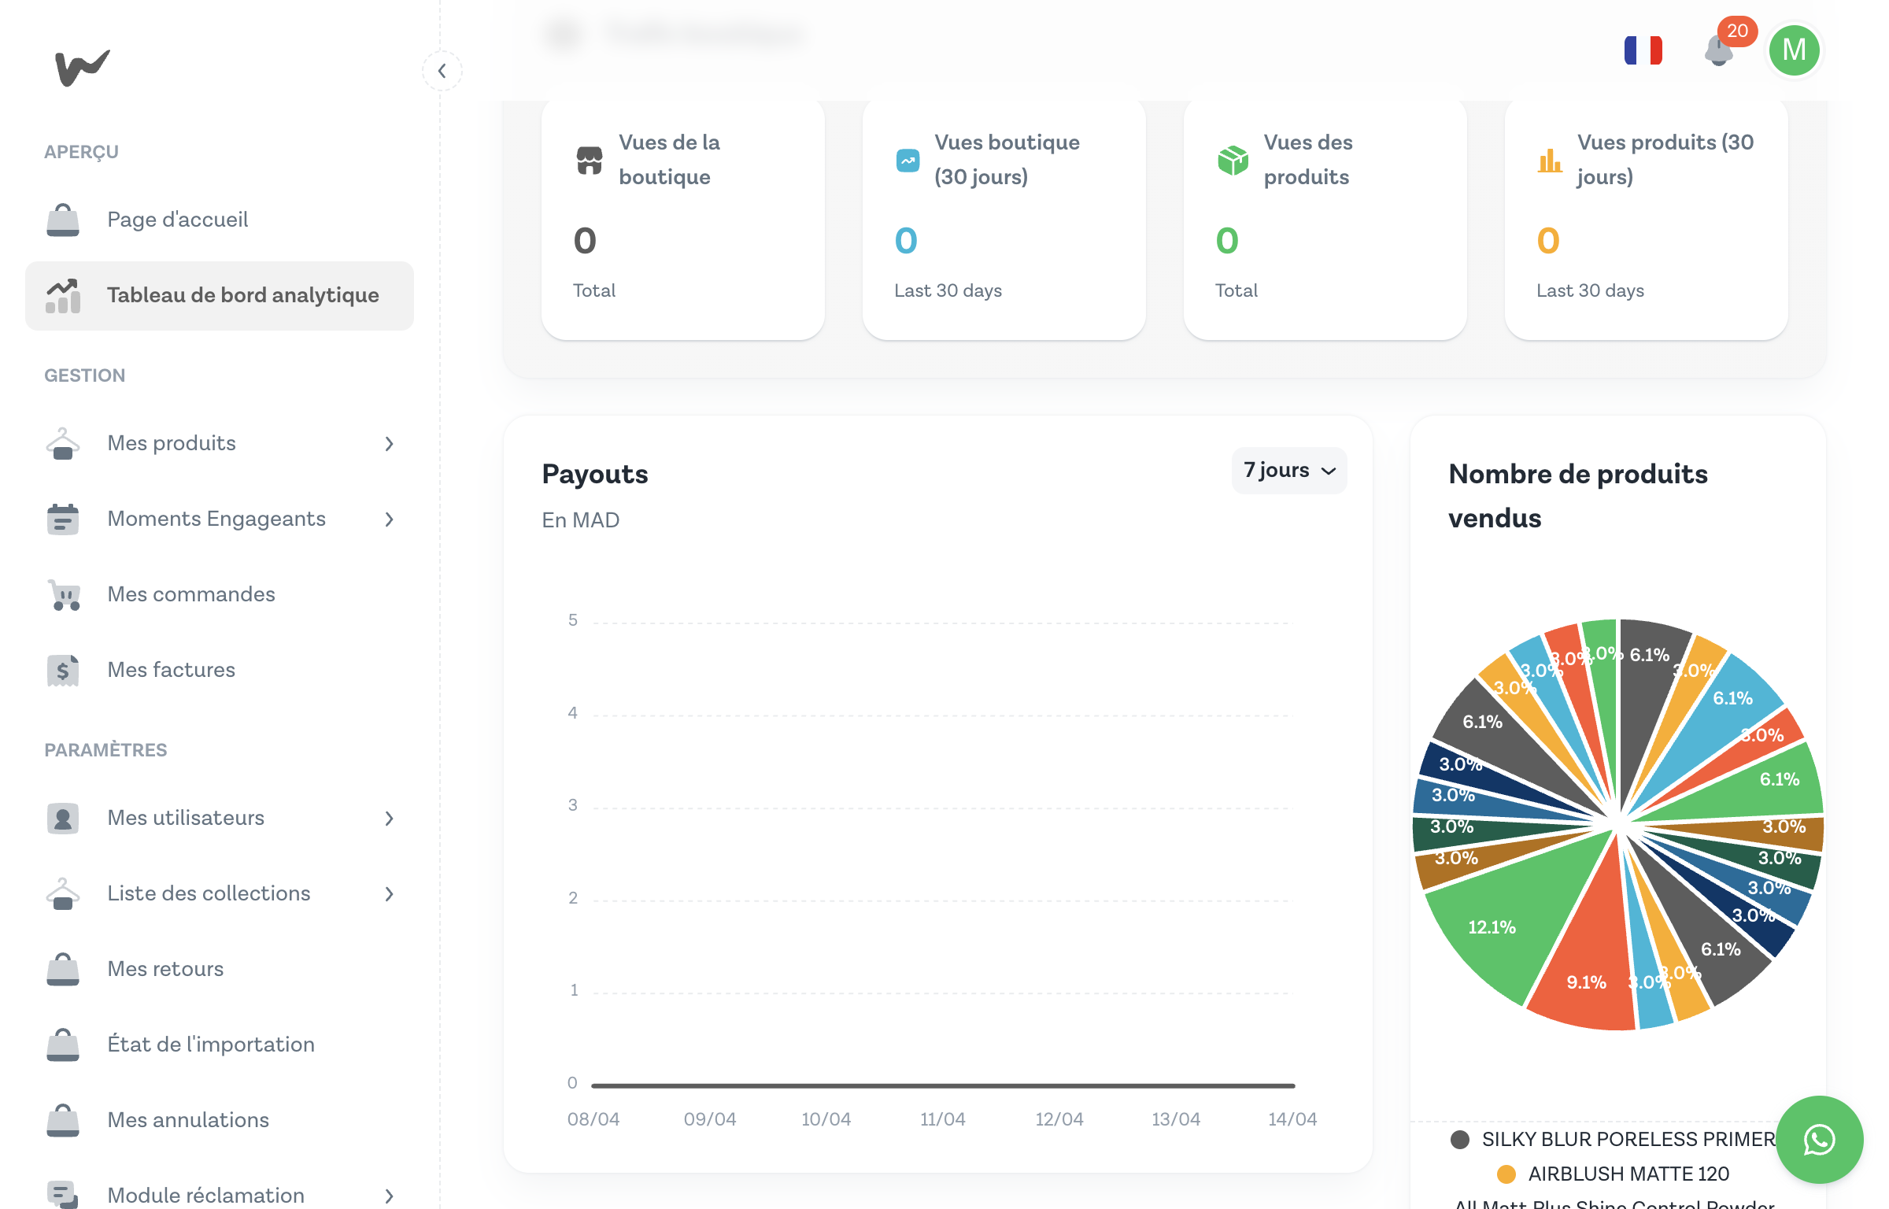Open État de l'importation page
Viewport: 1889px width, 1209px height.
pos(211,1044)
